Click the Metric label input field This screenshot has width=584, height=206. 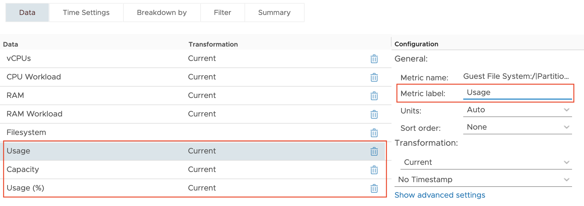(517, 93)
